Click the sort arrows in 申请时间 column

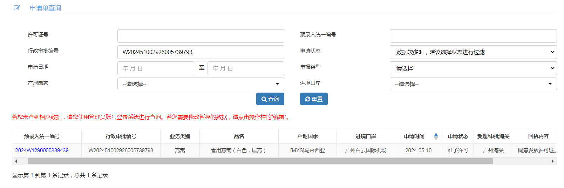tap(436, 136)
